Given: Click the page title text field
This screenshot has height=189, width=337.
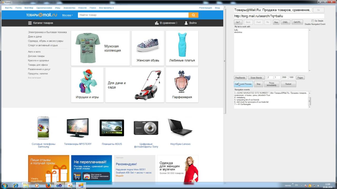Looking at the screenshot, I should [273, 10].
